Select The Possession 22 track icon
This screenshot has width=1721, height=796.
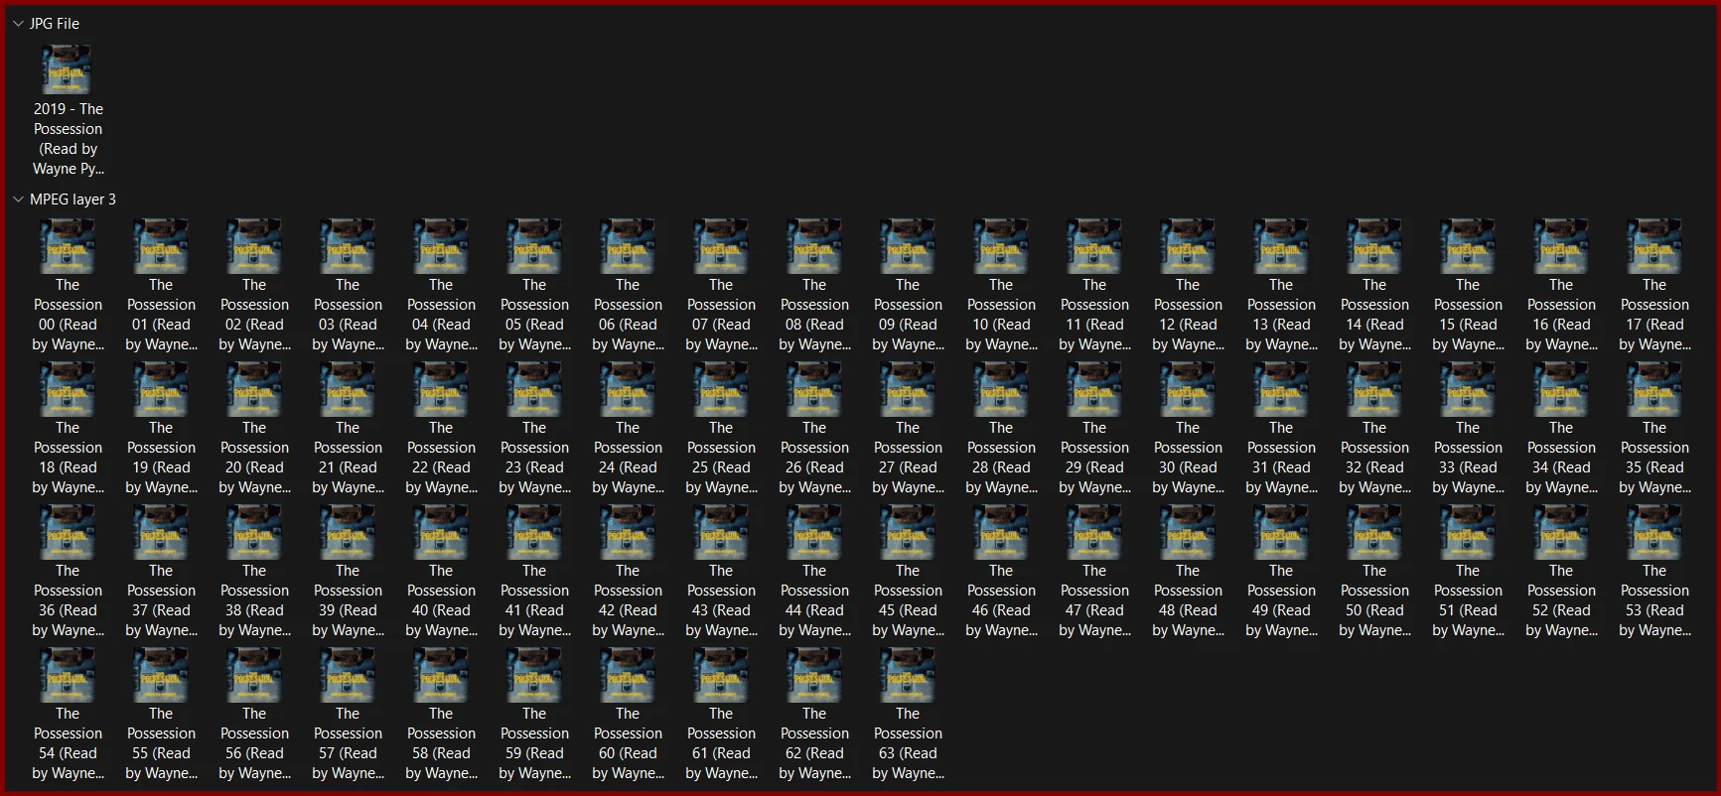tap(441, 389)
